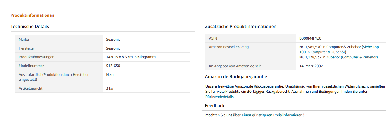
Task: Click the Technische Details heading
Action: 30,27
